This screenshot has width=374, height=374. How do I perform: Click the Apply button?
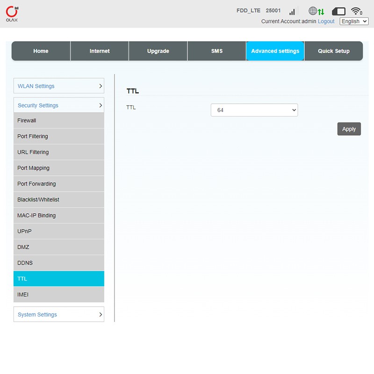click(349, 129)
